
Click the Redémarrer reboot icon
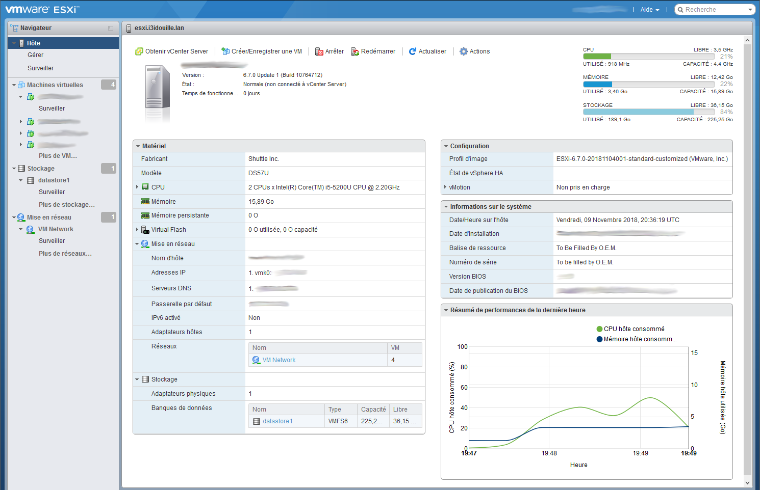coord(355,51)
